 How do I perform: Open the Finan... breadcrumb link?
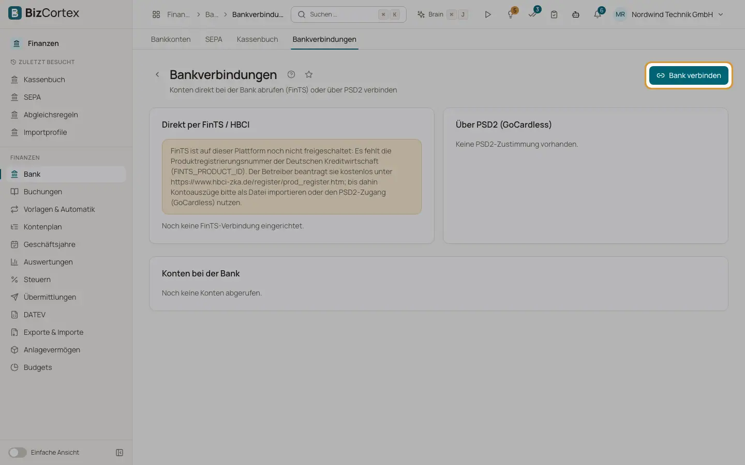coord(178,14)
